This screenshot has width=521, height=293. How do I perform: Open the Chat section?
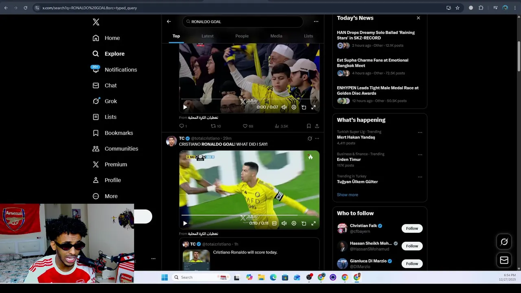[105, 85]
